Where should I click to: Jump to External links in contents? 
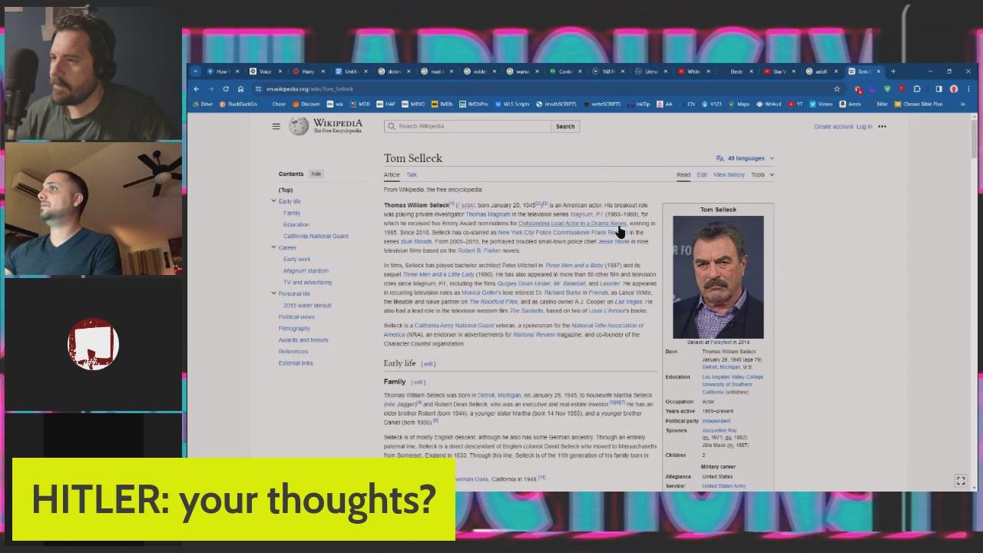tap(296, 363)
